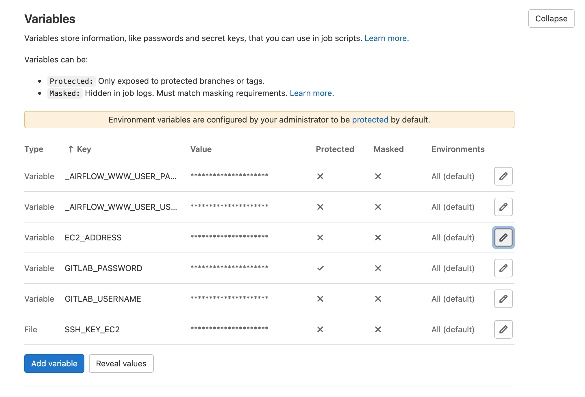The width and height of the screenshot is (585, 397).
Task: Edit the SSH_KEY_EC2 file variable
Action: click(503, 329)
